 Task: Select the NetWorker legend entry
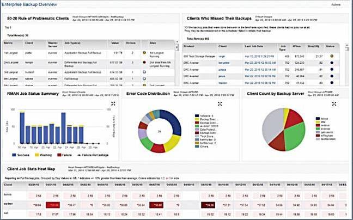205,140
